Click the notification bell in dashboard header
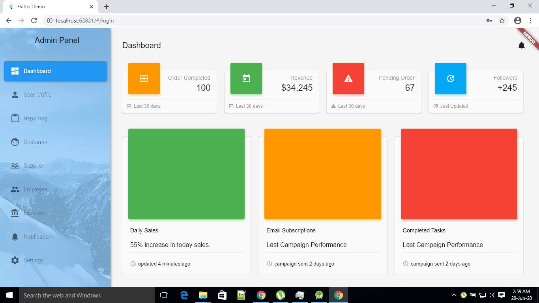539x303 pixels. click(521, 45)
